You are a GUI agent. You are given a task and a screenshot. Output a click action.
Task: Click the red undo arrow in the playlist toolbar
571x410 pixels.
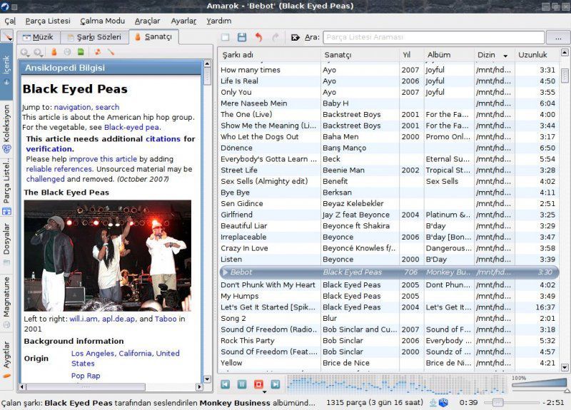(x=258, y=37)
